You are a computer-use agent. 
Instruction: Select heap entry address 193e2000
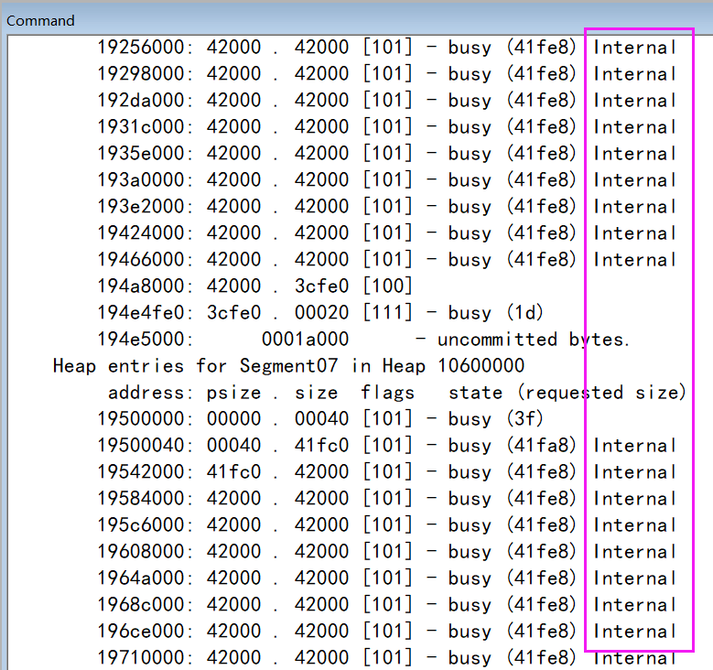pyautogui.click(x=145, y=206)
